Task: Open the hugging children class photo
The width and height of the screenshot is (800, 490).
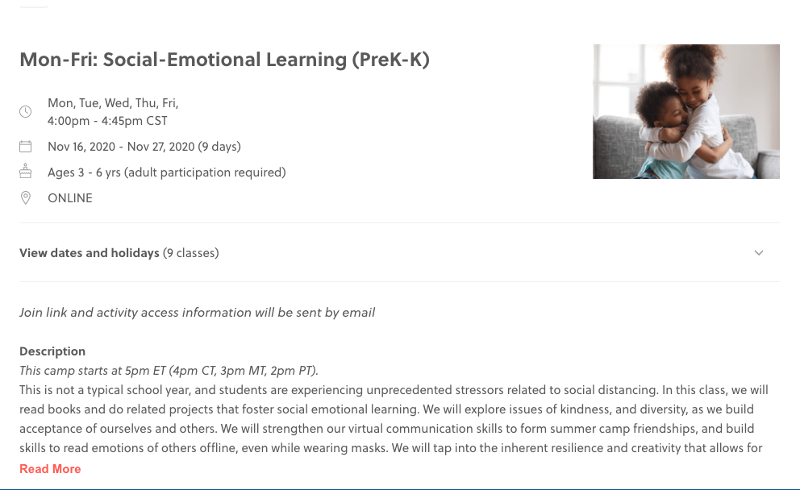Action: (x=685, y=111)
